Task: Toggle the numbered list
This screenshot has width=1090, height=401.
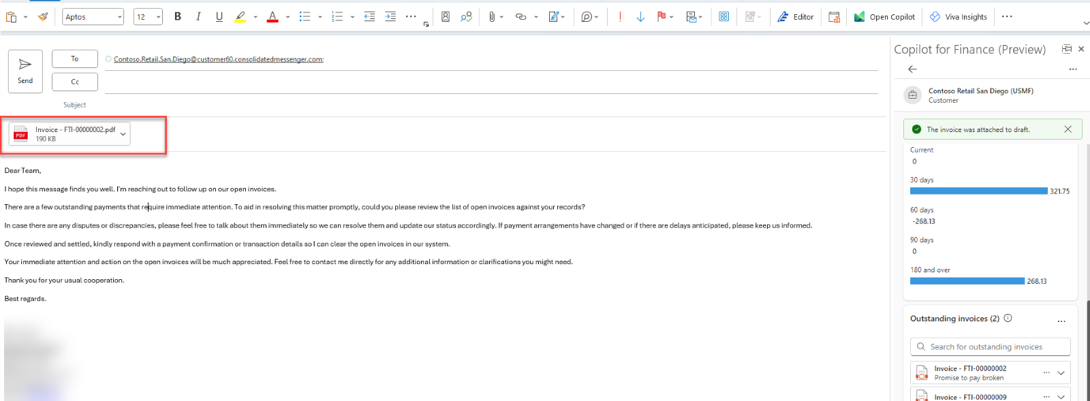Action: tap(337, 17)
